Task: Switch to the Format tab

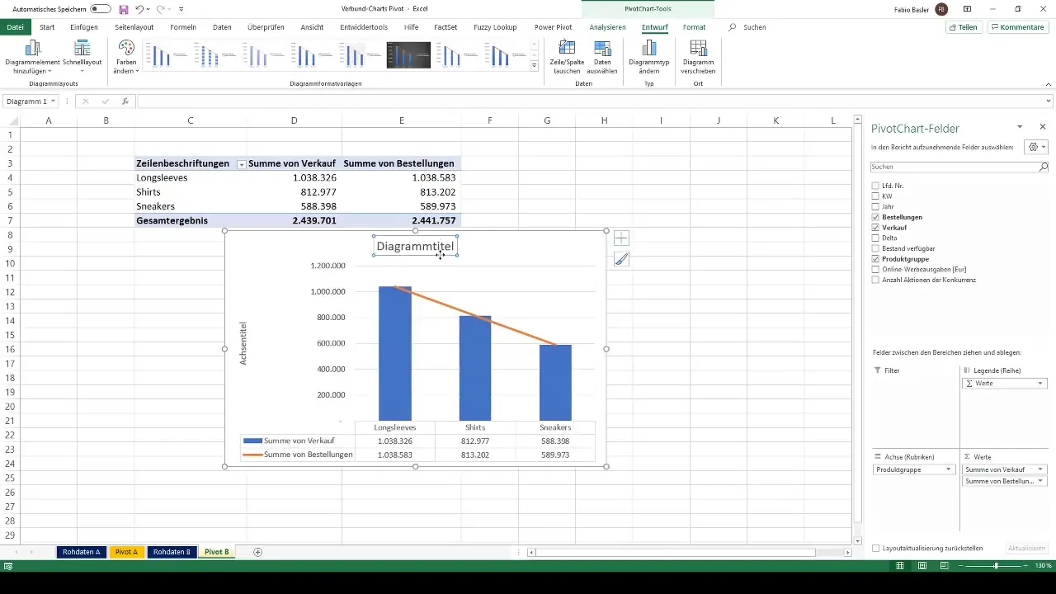Action: pyautogui.click(x=694, y=27)
